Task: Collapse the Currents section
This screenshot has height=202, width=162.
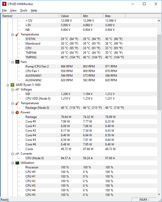Action: (x=13, y=154)
